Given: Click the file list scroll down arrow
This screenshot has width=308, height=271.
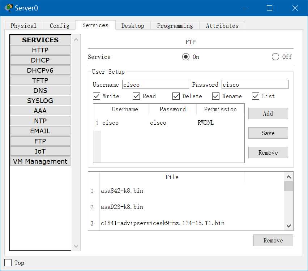Looking at the screenshot, I should (288, 226).
